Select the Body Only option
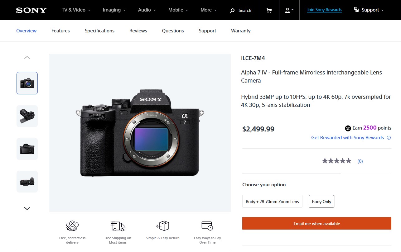Image resolution: width=401 pixels, height=252 pixels. pos(321,202)
